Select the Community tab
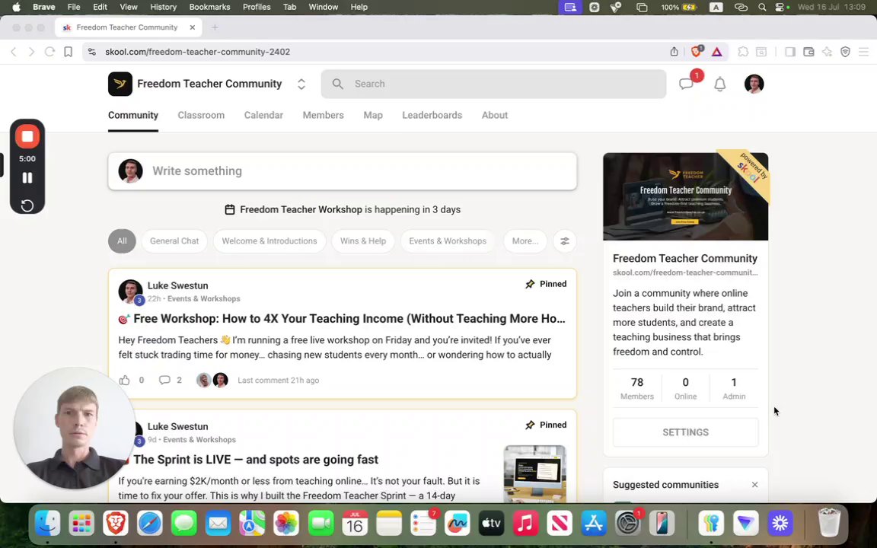The width and height of the screenshot is (877, 548). (133, 115)
